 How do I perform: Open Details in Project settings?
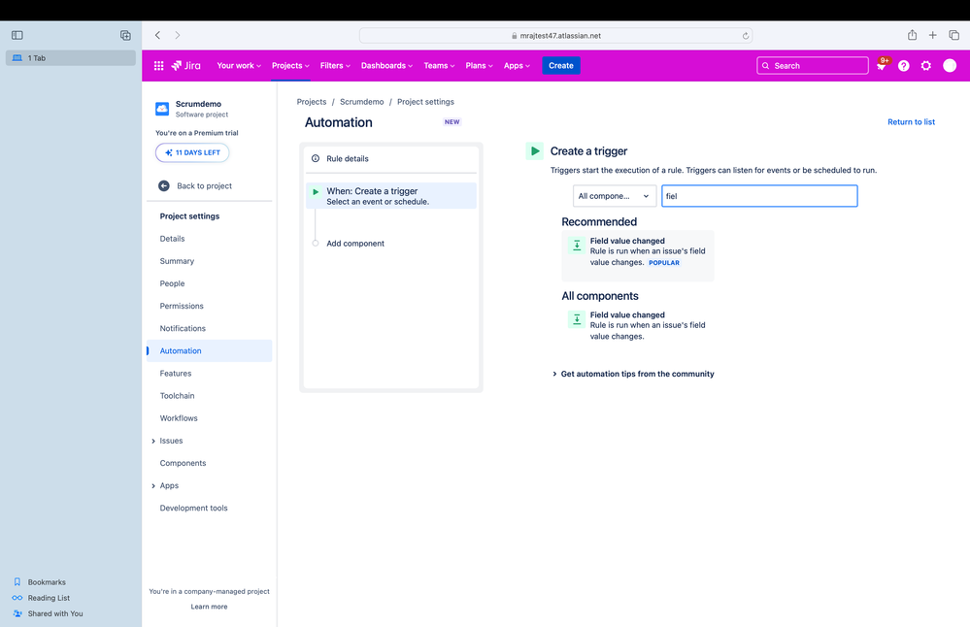pyautogui.click(x=209, y=239)
